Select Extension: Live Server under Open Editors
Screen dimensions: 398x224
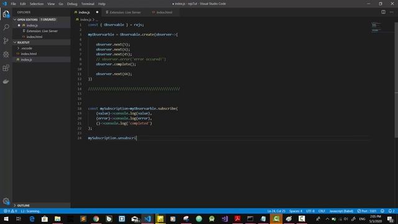click(x=42, y=31)
